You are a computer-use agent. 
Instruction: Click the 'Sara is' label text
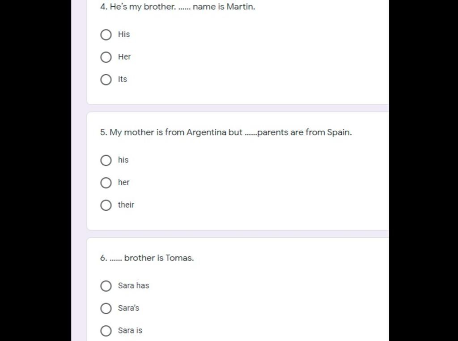click(130, 330)
